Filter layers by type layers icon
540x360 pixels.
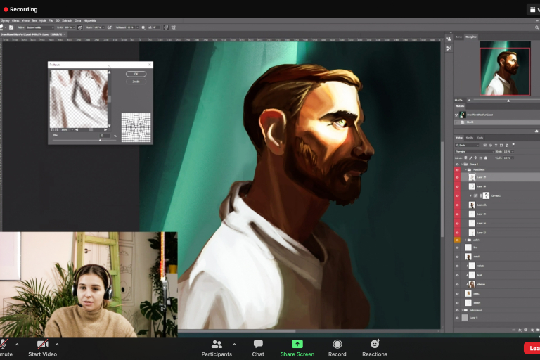496,145
